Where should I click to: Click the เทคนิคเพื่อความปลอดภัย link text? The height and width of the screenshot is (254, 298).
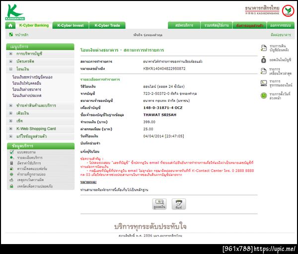(x=35, y=186)
